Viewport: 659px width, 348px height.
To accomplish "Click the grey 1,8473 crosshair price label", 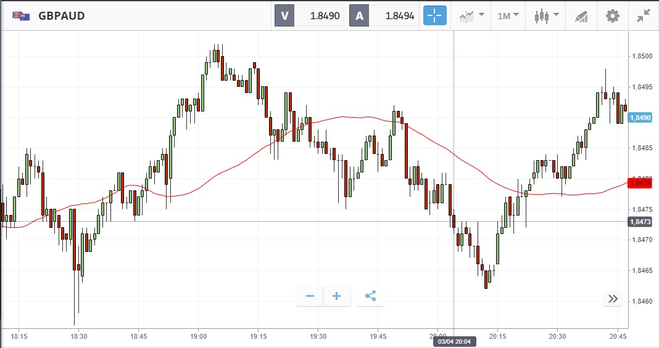I will 640,221.
